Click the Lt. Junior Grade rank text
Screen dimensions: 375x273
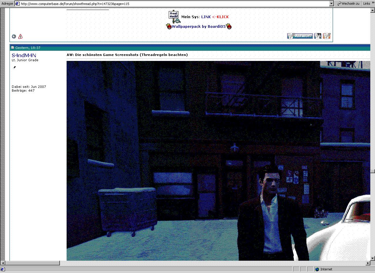coord(25,60)
